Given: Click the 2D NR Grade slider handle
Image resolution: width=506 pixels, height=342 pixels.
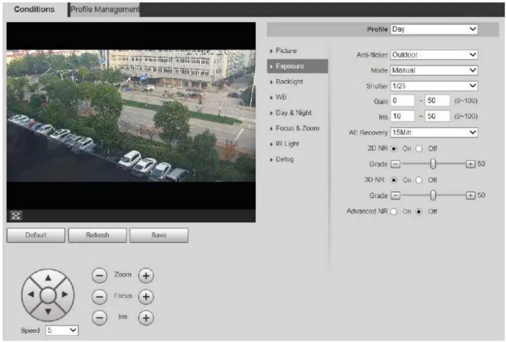Looking at the screenshot, I should tap(433, 164).
